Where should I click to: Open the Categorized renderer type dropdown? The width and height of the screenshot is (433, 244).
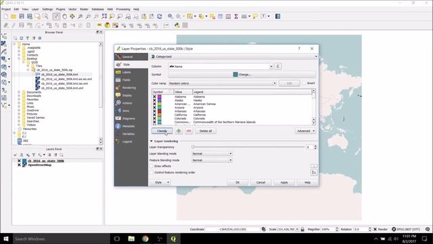(x=233, y=57)
